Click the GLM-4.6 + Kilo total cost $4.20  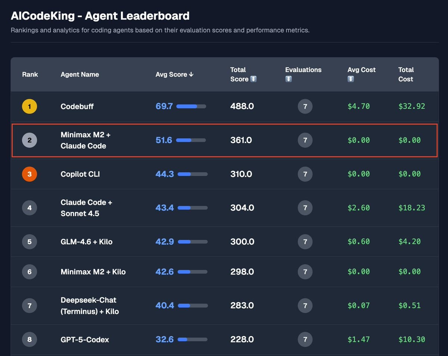point(409,242)
